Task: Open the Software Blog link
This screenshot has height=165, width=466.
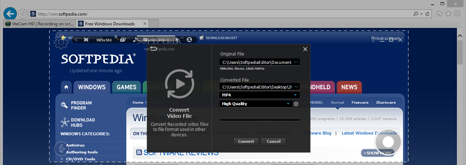Action: click(x=317, y=133)
